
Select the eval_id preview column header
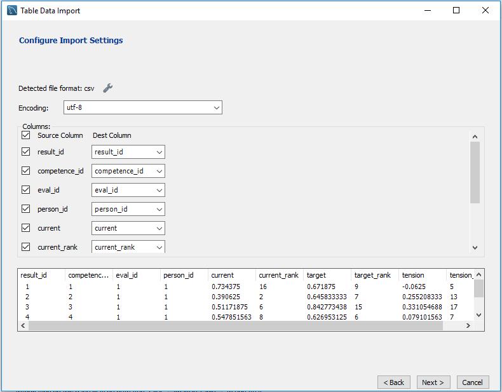[137, 275]
